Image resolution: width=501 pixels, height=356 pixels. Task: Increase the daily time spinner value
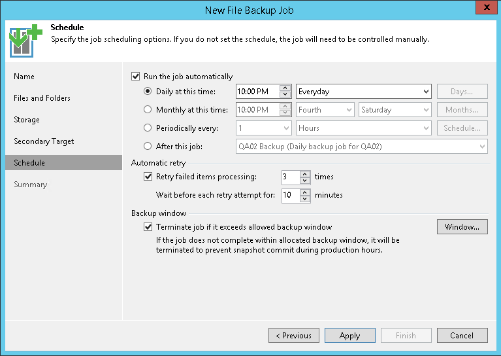click(x=285, y=88)
